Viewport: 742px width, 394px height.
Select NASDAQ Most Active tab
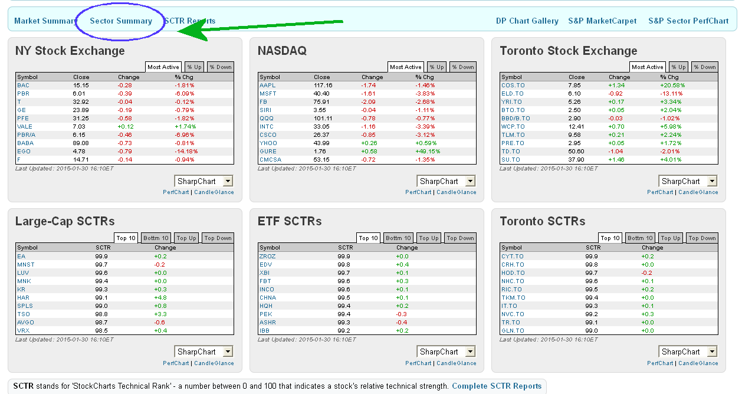(406, 67)
